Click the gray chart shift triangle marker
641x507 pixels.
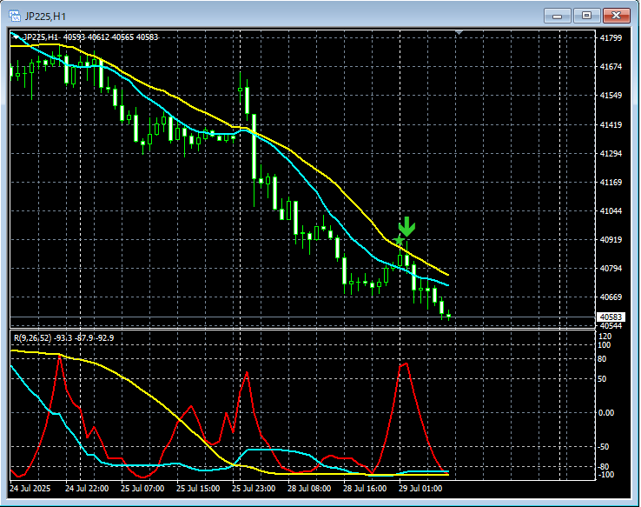(459, 34)
